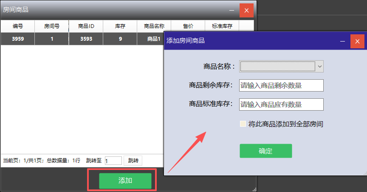This screenshot has width=367, height=192.
Task: Click the green 添加 button
Action: [x=125, y=181]
